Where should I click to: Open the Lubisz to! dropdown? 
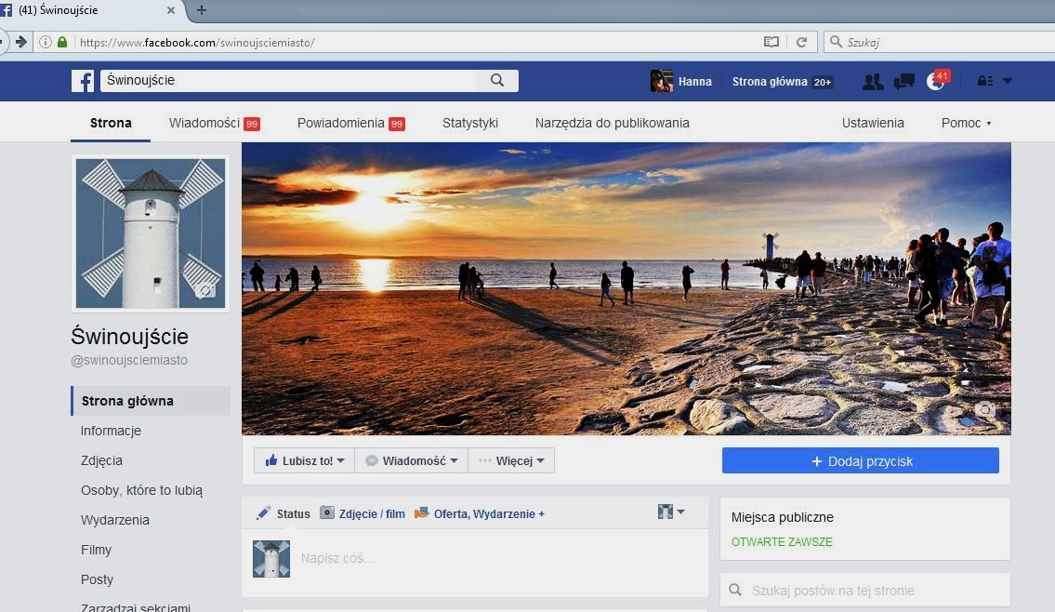point(304,460)
